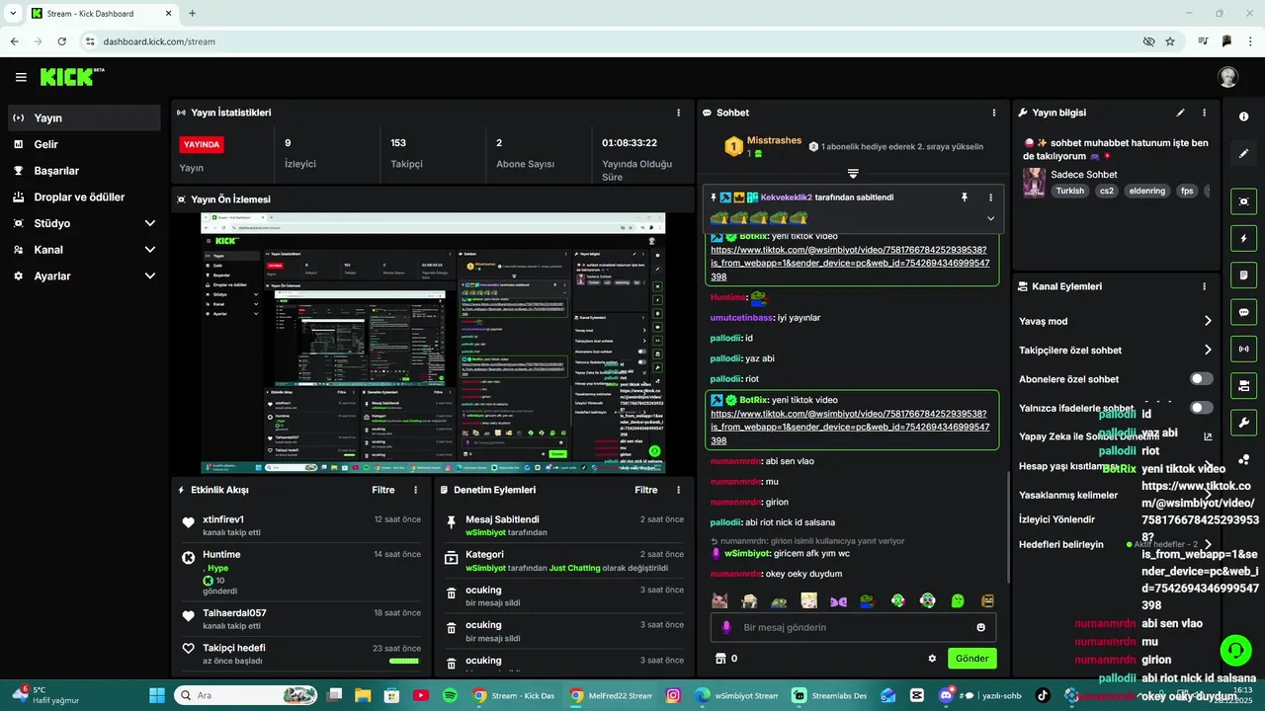1265x711 pixels.
Task: Open the first BotRix tiktok video link
Action: [x=849, y=265]
